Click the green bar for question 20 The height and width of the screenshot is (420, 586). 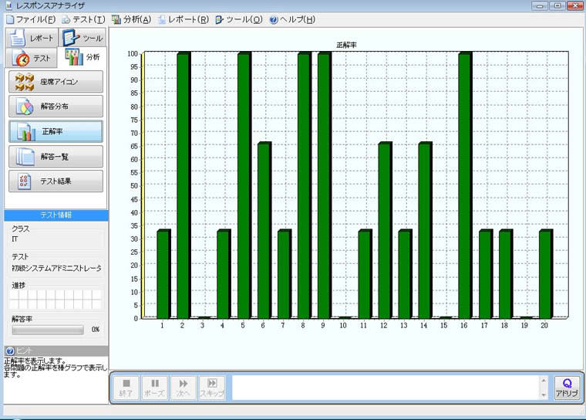pos(545,274)
